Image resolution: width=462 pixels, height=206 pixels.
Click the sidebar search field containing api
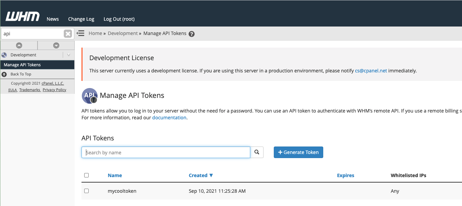tap(32, 34)
